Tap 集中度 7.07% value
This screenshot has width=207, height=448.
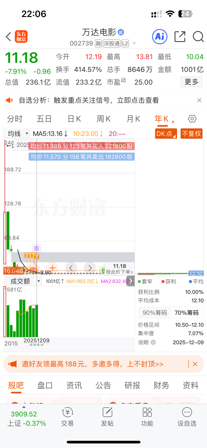coord(196,333)
